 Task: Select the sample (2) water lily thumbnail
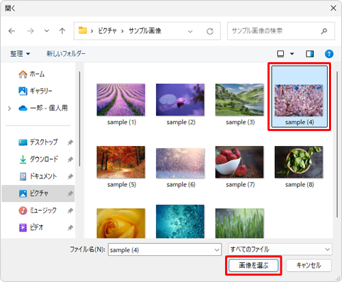[x=180, y=100]
